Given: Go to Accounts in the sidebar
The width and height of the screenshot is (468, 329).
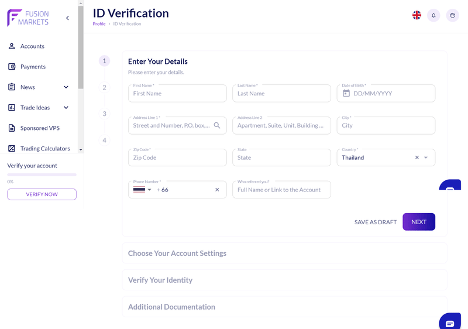Looking at the screenshot, I should [32, 46].
